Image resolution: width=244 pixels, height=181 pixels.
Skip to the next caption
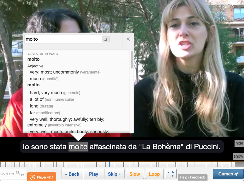point(114,174)
